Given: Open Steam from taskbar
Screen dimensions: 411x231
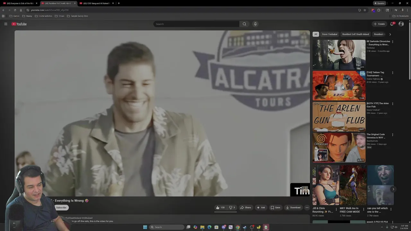Looking at the screenshot, I should pos(245,227).
